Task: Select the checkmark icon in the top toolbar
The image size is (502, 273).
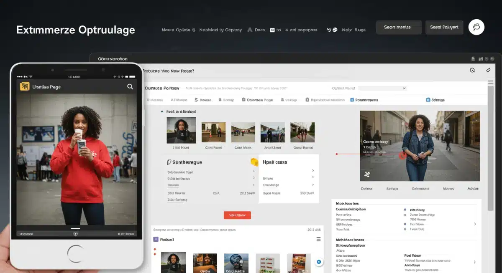Action: [x=488, y=70]
